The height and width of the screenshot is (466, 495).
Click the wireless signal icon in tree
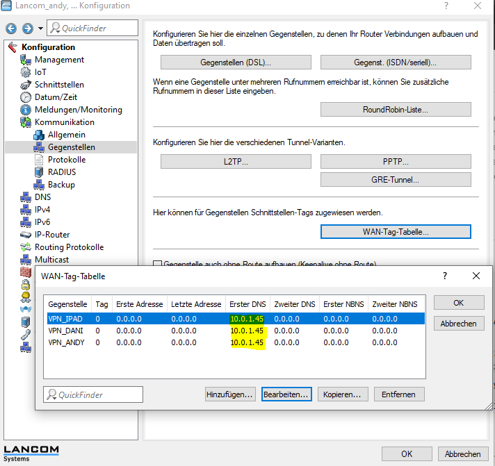[26, 310]
